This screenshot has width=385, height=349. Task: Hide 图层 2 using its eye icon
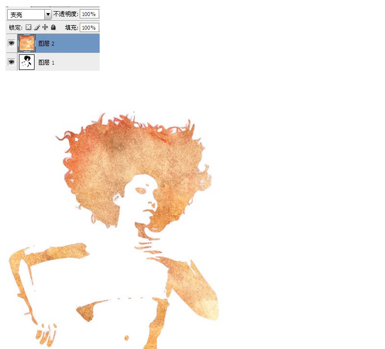[11, 43]
